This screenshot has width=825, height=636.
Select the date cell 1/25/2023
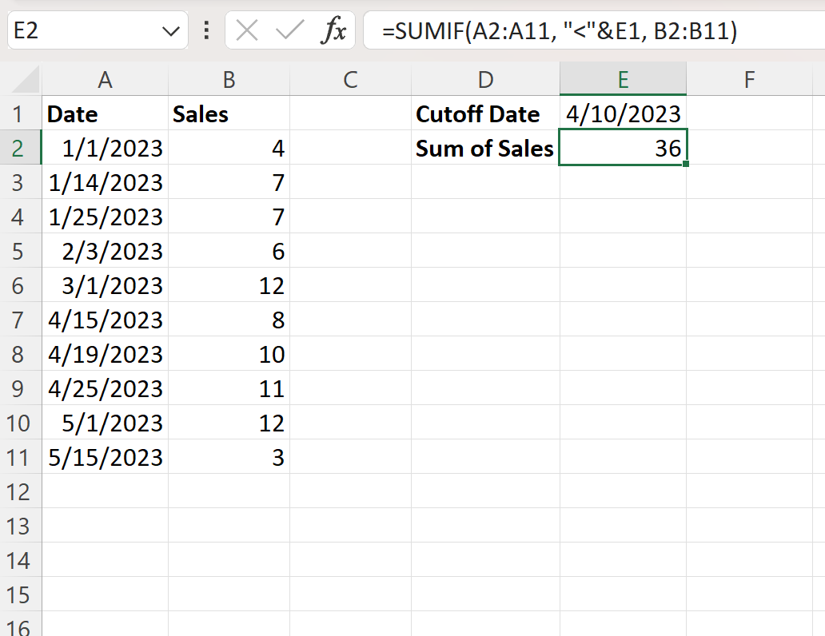[106, 217]
